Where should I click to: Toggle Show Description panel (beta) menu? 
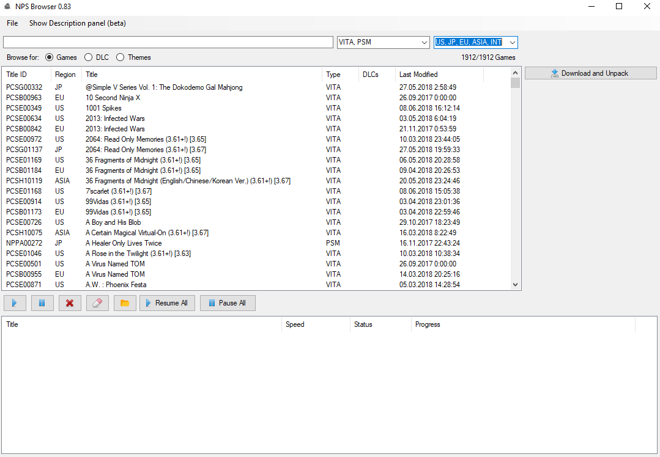tap(78, 23)
